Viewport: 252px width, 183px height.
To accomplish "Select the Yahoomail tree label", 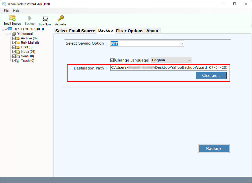I will 25,34.
